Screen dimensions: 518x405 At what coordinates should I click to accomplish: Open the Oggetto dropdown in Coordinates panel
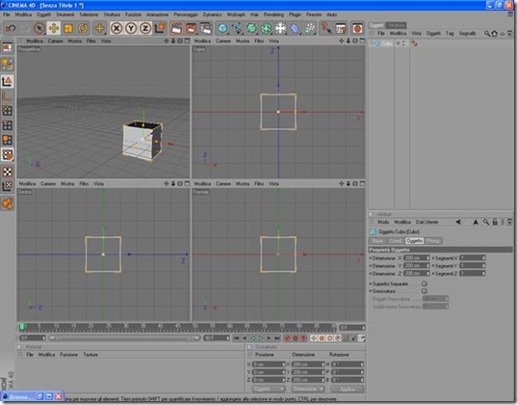coord(268,390)
